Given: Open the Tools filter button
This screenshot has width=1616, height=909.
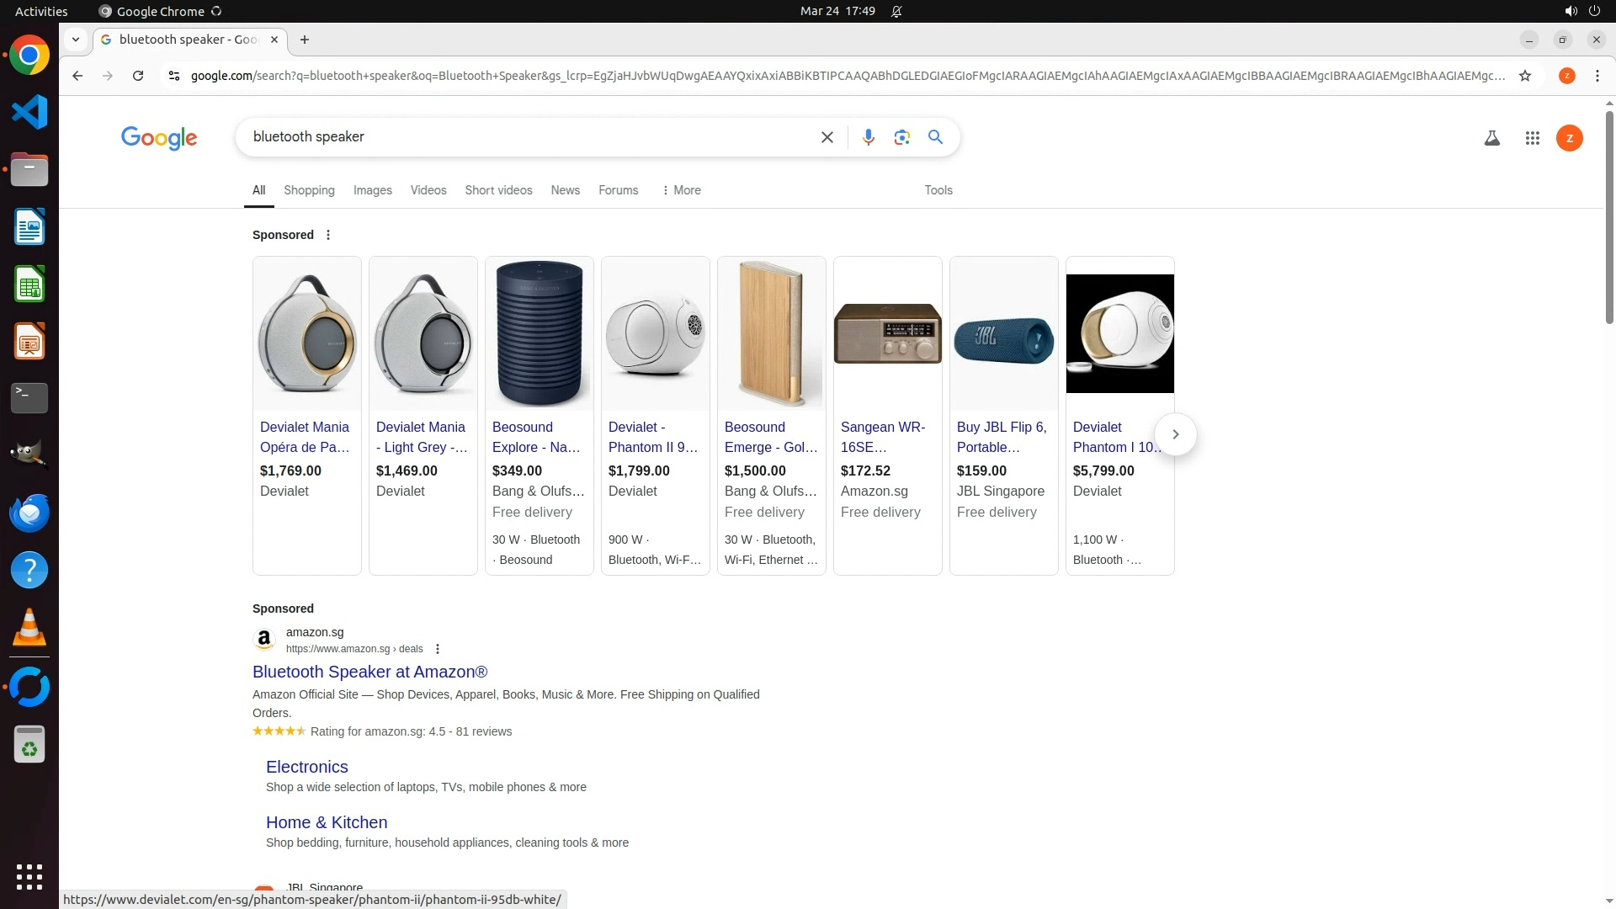Looking at the screenshot, I should click(938, 190).
